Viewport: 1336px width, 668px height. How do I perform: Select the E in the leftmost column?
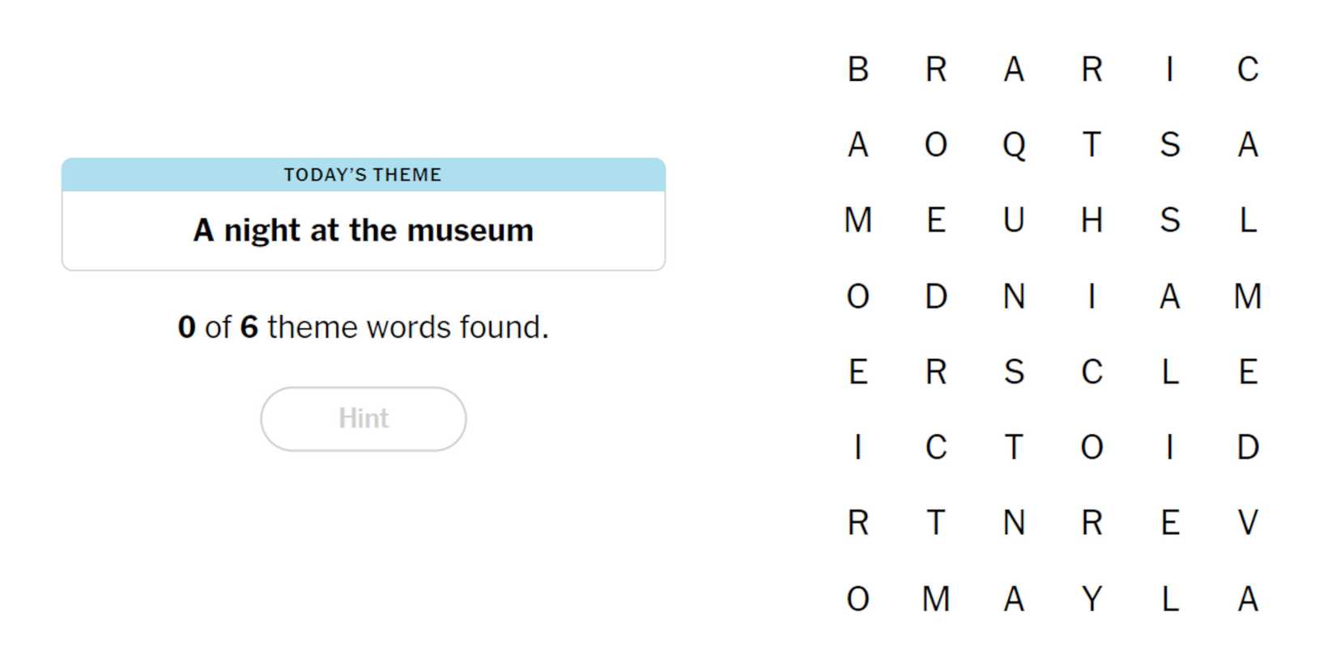[x=857, y=372]
